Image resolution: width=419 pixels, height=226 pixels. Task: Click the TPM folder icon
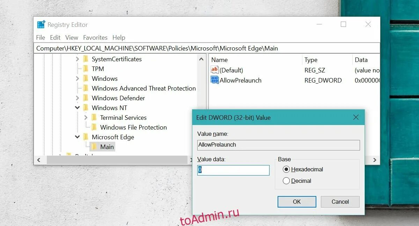coord(86,69)
